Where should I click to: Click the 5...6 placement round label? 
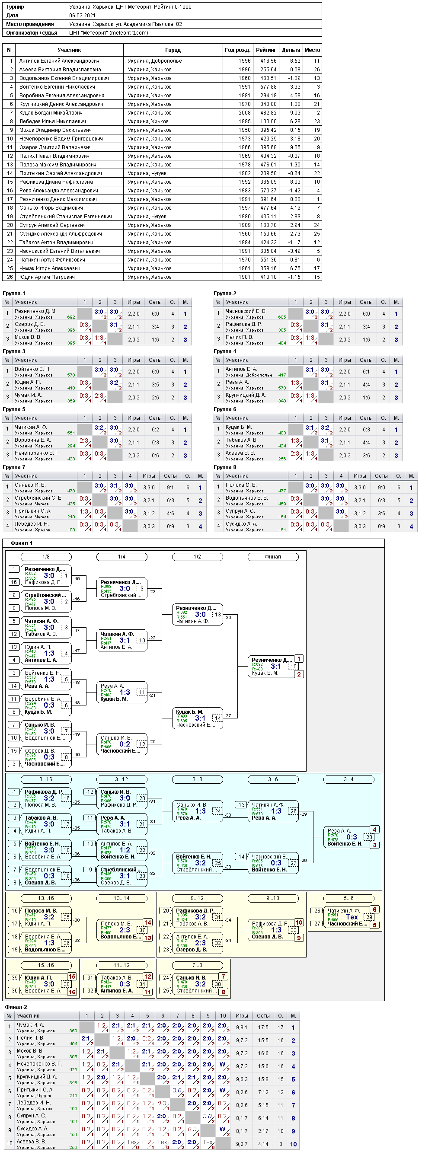[348, 898]
